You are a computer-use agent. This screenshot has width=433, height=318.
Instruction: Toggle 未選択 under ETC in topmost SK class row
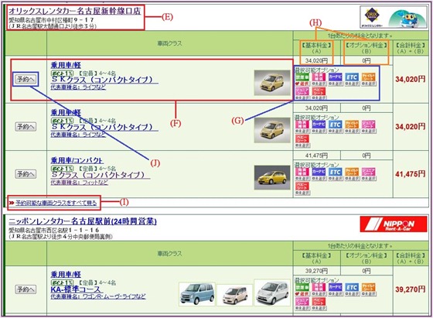tap(352, 84)
